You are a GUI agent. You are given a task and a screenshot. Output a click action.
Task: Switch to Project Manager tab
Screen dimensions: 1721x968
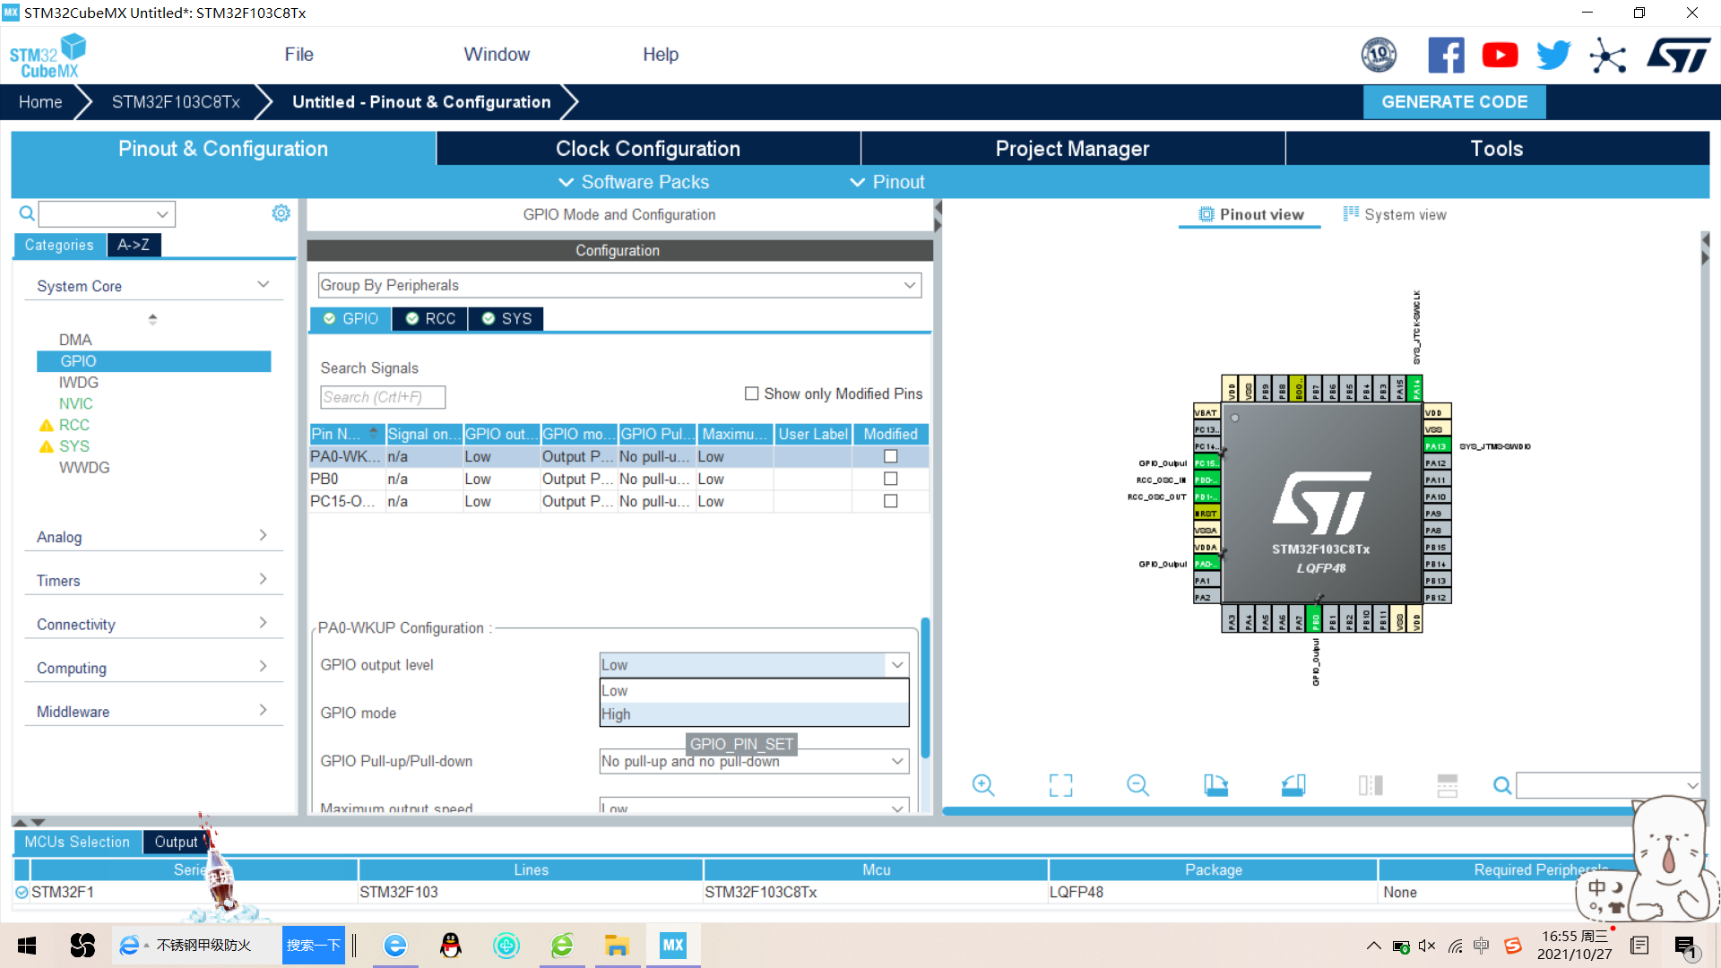[1072, 149]
